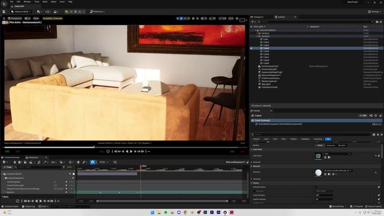This screenshot has height=216, width=384.
Task: Open the Edit menu
Action: (x=19, y=2)
